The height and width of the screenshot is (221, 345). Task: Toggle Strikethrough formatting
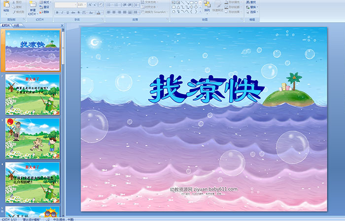click(73, 12)
